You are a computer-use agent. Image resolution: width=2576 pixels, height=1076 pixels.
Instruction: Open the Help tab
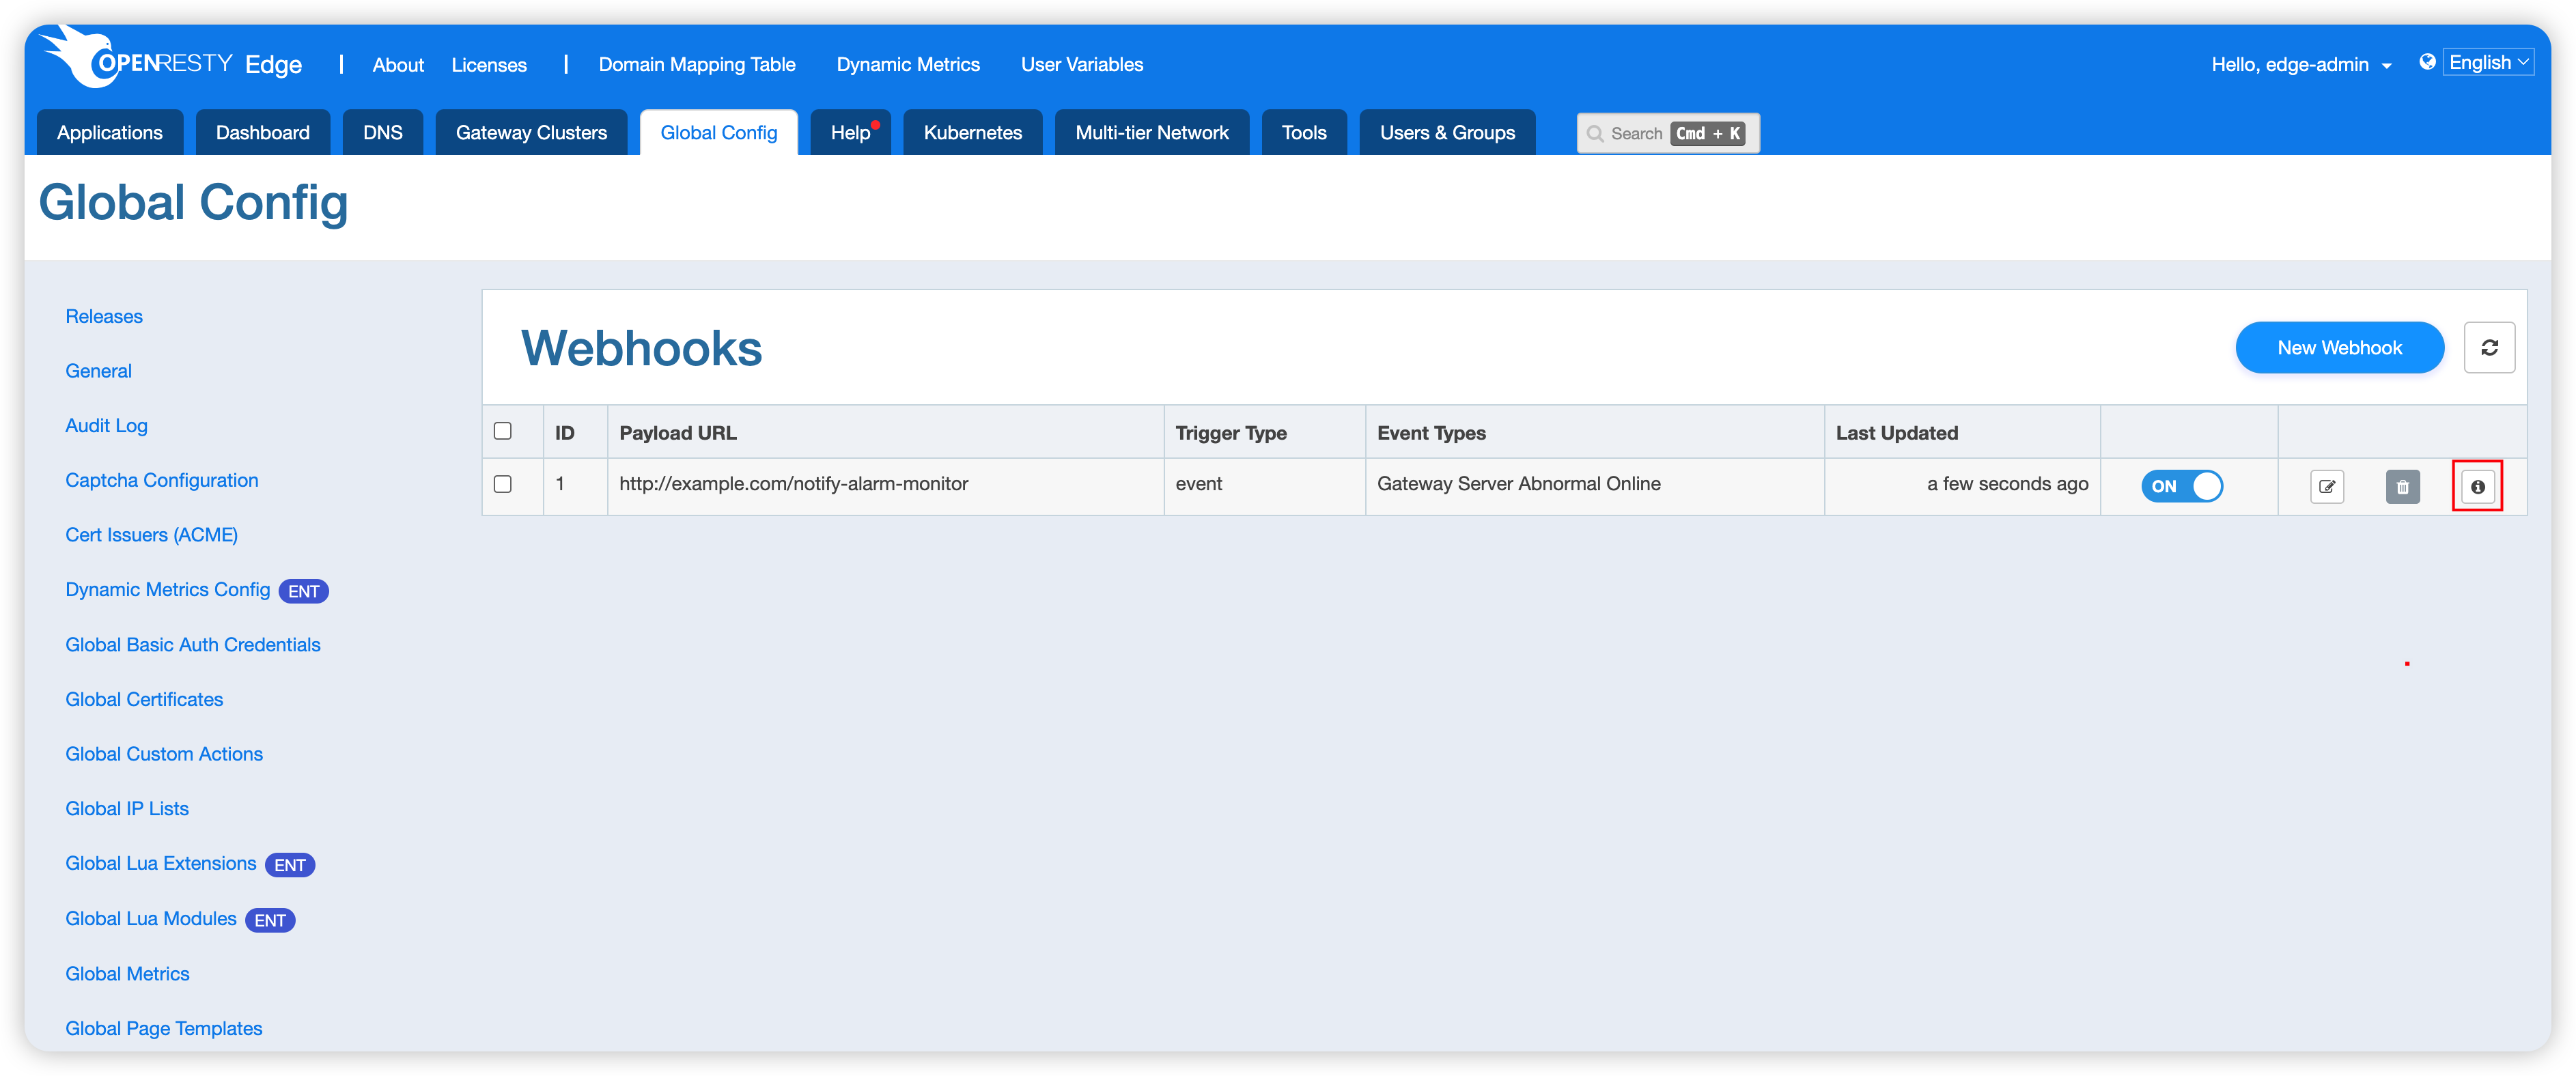pyautogui.click(x=851, y=132)
